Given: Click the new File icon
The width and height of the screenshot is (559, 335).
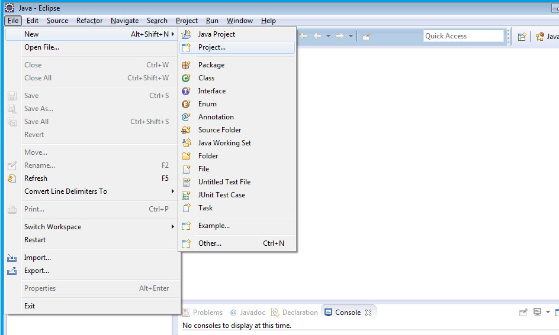Looking at the screenshot, I should pos(186,169).
